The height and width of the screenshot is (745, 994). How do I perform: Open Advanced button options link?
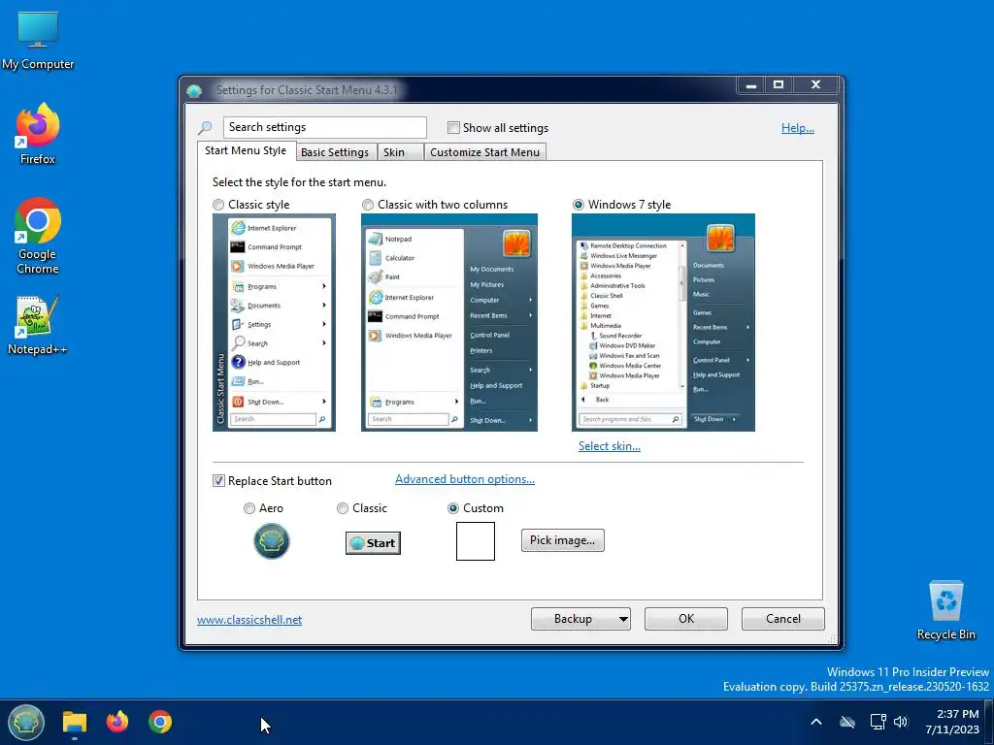click(465, 479)
